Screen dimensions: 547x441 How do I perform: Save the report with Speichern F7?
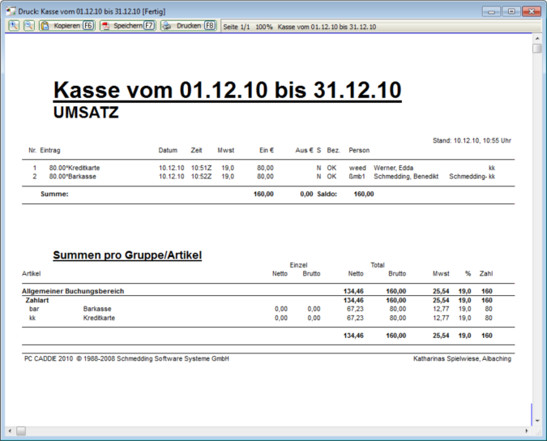[x=127, y=26]
